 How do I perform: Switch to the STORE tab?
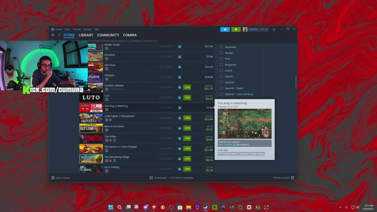pyautogui.click(x=69, y=35)
